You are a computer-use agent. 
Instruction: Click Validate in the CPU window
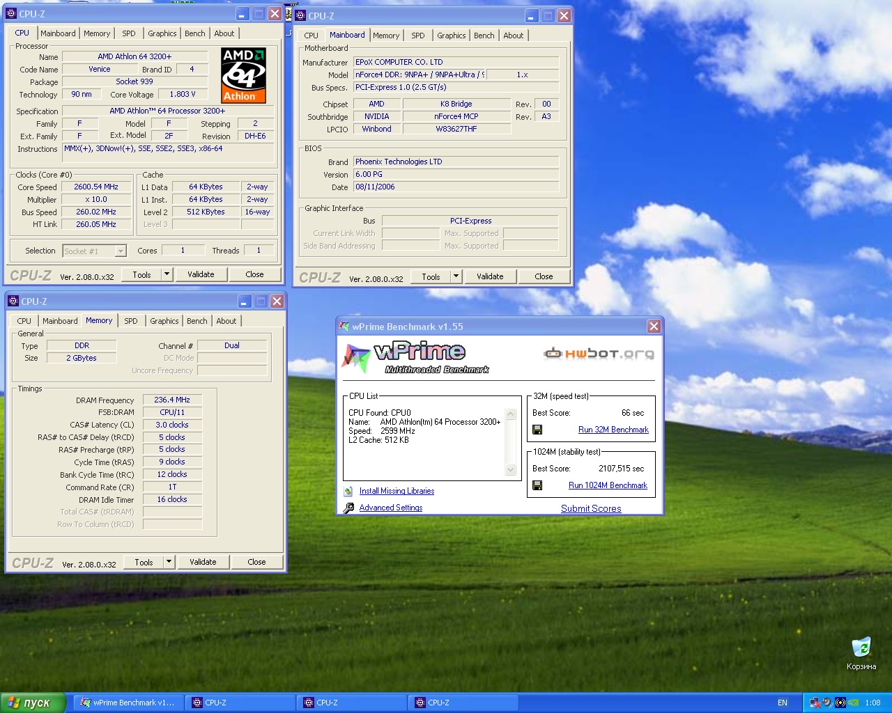click(x=201, y=274)
